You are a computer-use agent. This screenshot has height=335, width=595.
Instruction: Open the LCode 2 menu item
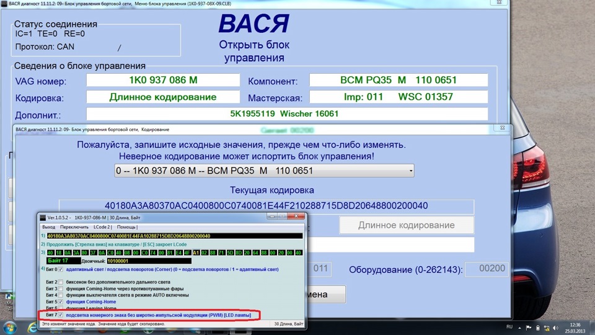pos(102,227)
